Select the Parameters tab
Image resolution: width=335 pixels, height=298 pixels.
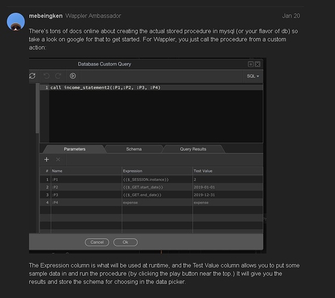point(75,149)
